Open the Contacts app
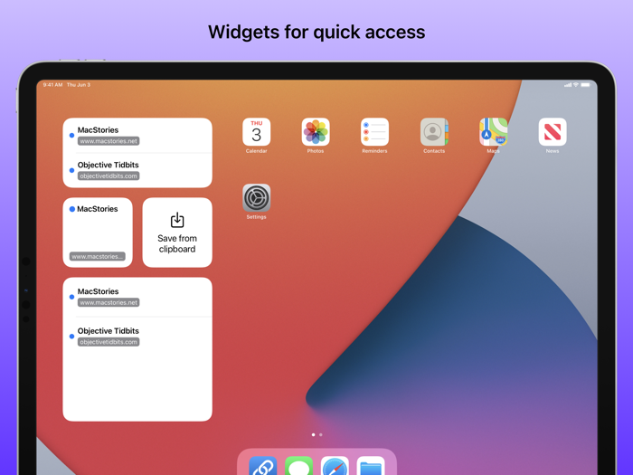The image size is (633, 475). click(x=434, y=132)
